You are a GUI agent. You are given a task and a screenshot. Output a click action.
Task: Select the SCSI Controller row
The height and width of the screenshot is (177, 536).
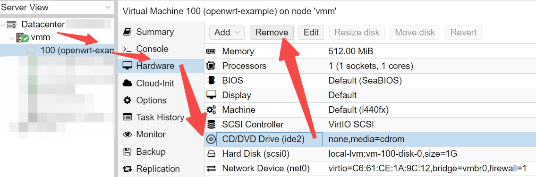(370, 125)
